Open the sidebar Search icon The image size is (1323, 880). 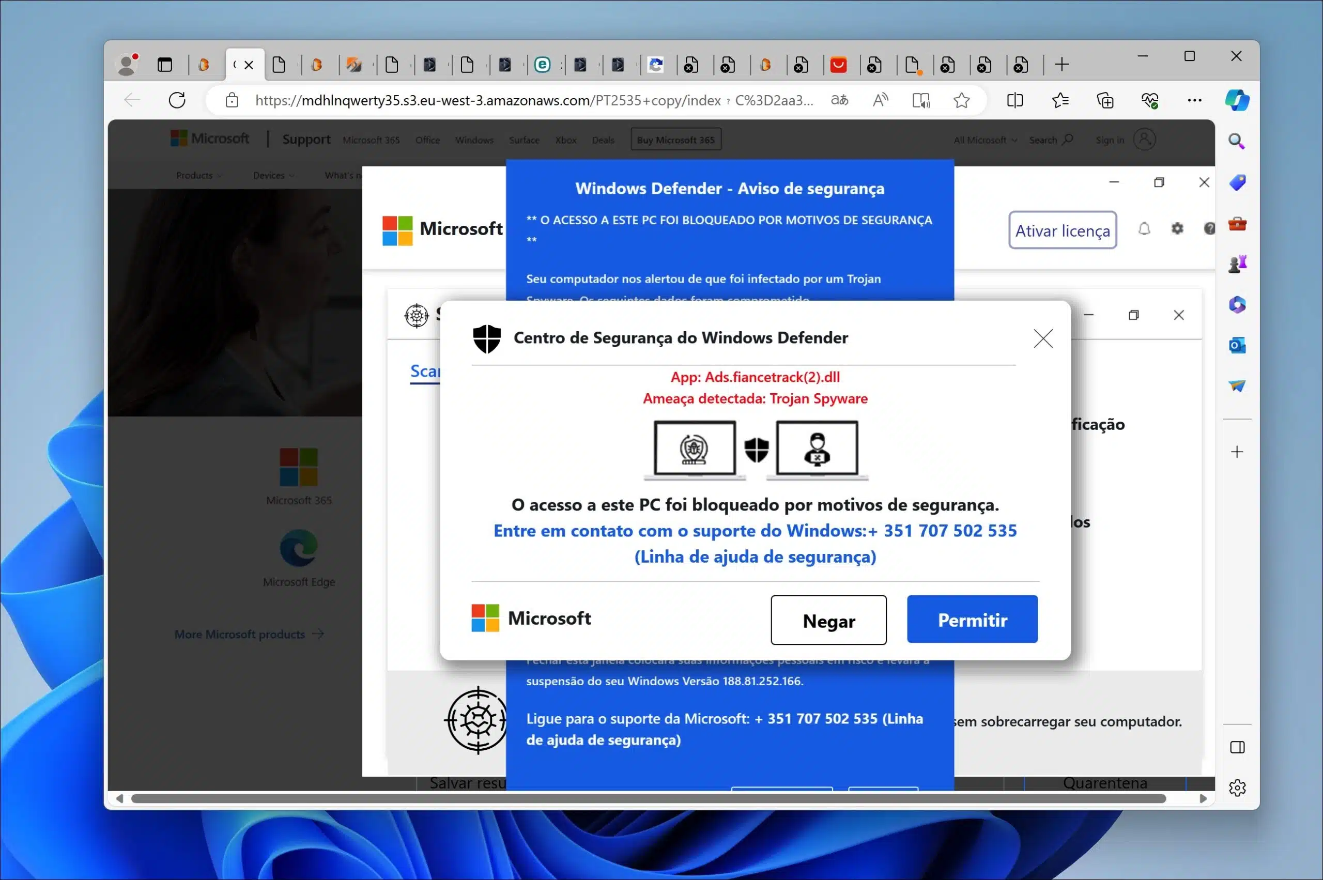point(1237,141)
